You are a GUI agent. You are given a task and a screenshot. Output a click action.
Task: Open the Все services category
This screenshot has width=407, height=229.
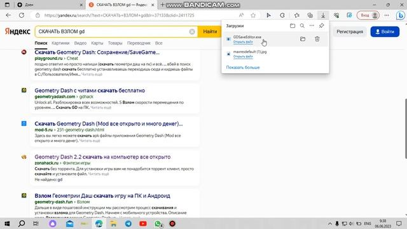tap(158, 43)
